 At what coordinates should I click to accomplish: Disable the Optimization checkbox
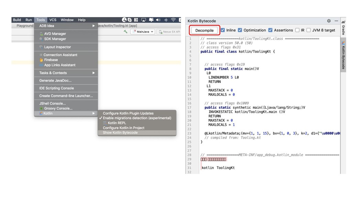240,30
